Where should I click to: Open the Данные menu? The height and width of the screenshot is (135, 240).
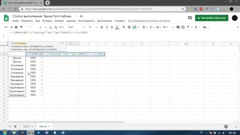point(71,21)
